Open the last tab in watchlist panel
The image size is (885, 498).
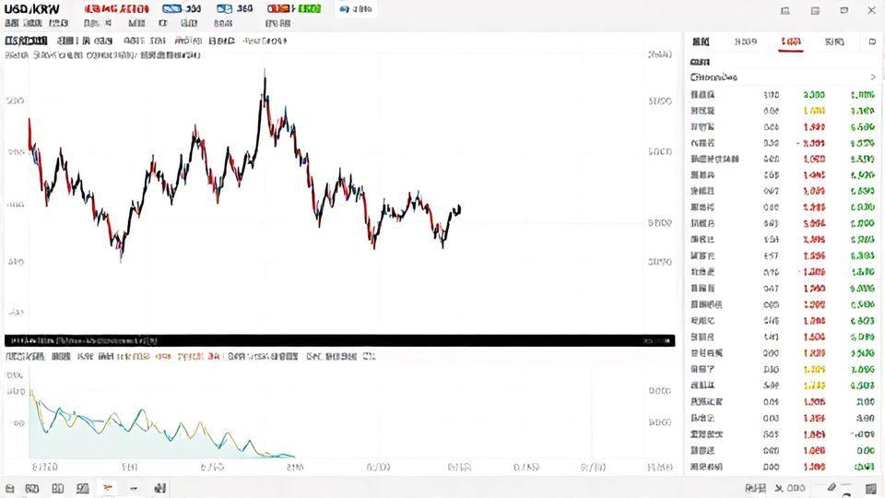pyautogui.click(x=834, y=42)
